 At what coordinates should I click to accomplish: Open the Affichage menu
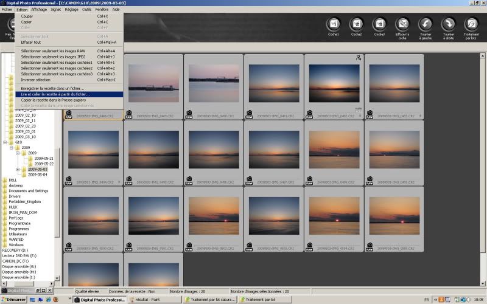pos(39,10)
